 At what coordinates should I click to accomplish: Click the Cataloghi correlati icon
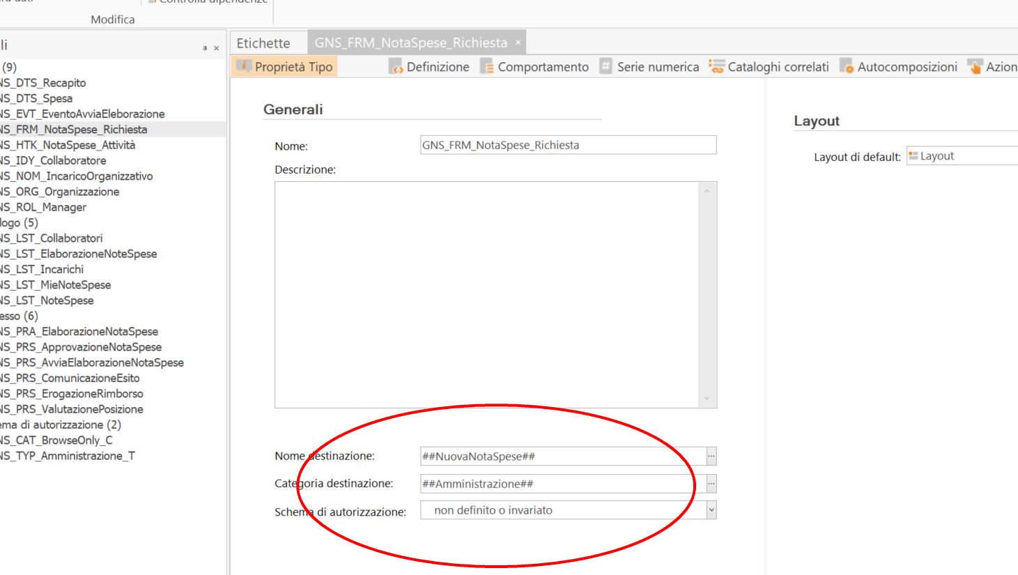click(x=716, y=66)
